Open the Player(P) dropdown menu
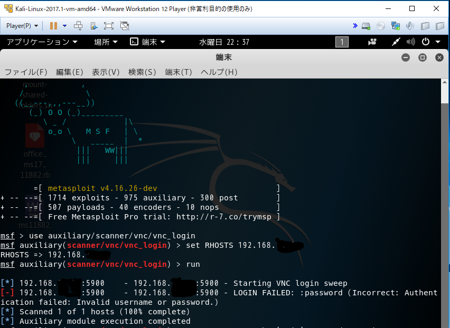This screenshot has height=328, width=450. coord(22,26)
